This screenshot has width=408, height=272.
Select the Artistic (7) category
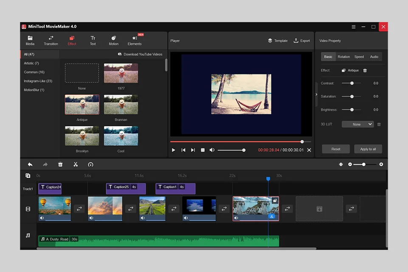pyautogui.click(x=31, y=63)
